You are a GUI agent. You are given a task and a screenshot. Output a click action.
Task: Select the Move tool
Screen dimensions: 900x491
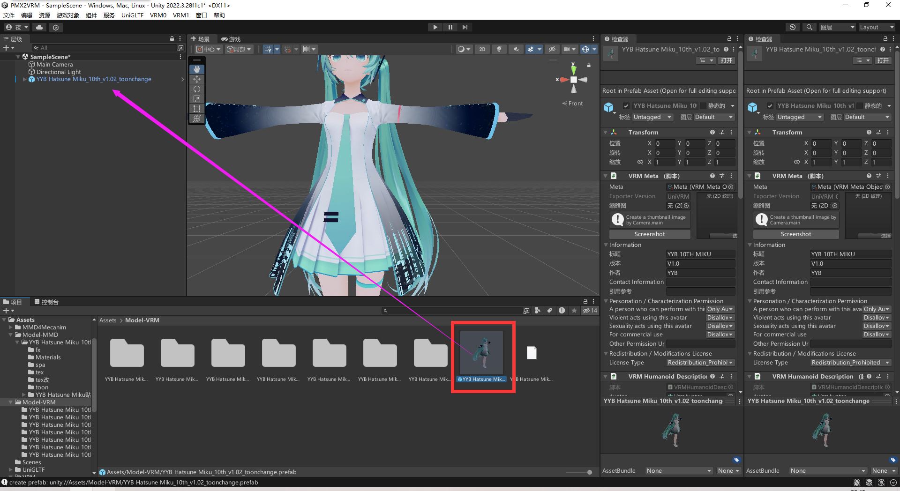(197, 79)
